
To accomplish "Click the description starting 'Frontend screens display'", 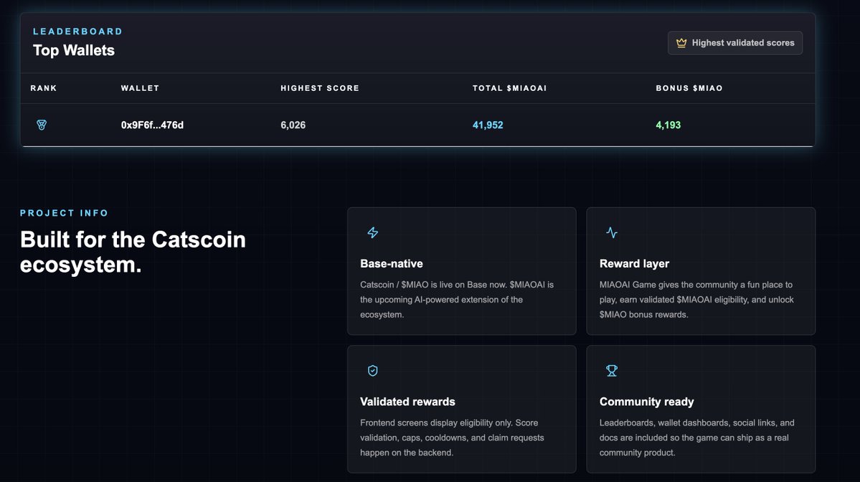I will click(x=452, y=438).
